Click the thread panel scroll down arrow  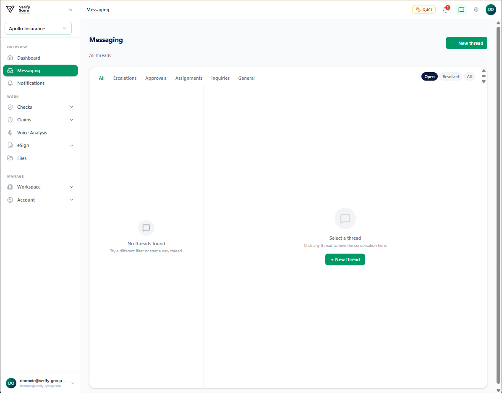(484, 82)
